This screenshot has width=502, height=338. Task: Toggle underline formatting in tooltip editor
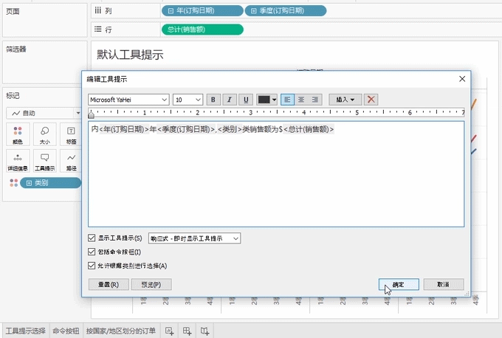point(246,100)
